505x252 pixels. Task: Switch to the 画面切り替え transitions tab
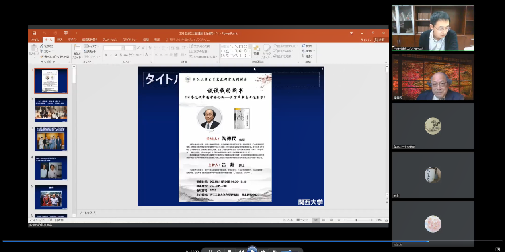click(x=90, y=40)
